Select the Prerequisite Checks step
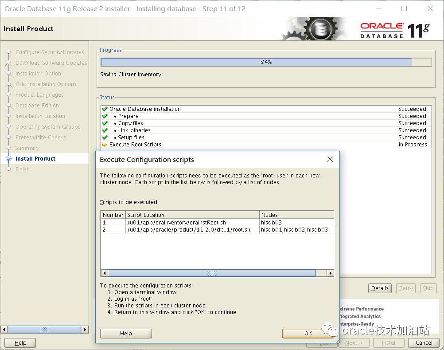 (x=40, y=137)
